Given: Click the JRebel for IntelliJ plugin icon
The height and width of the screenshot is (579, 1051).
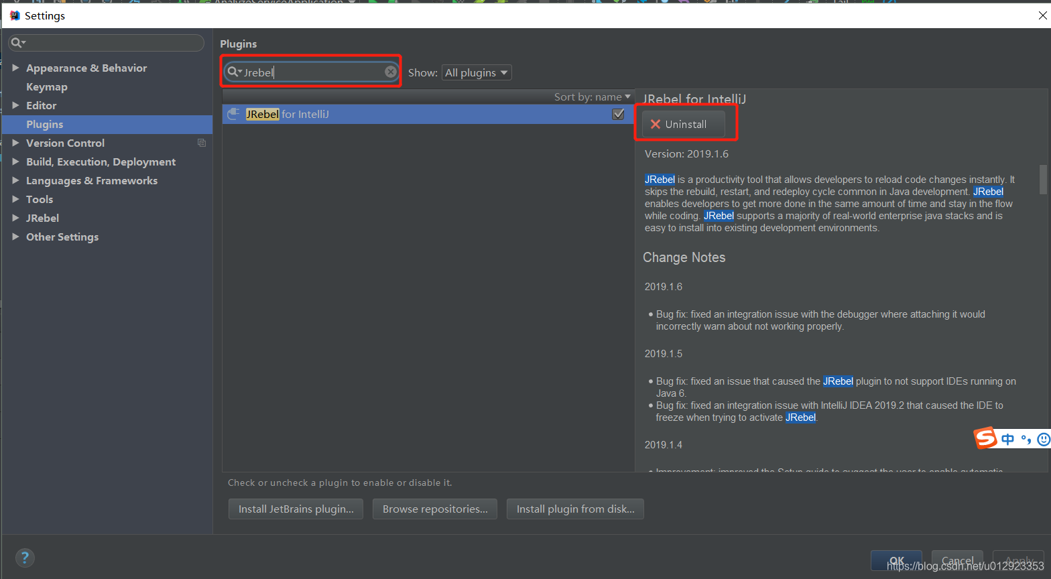Looking at the screenshot, I should (233, 114).
